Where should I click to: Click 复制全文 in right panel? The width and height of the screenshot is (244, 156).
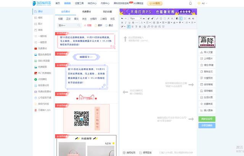pos(207,72)
